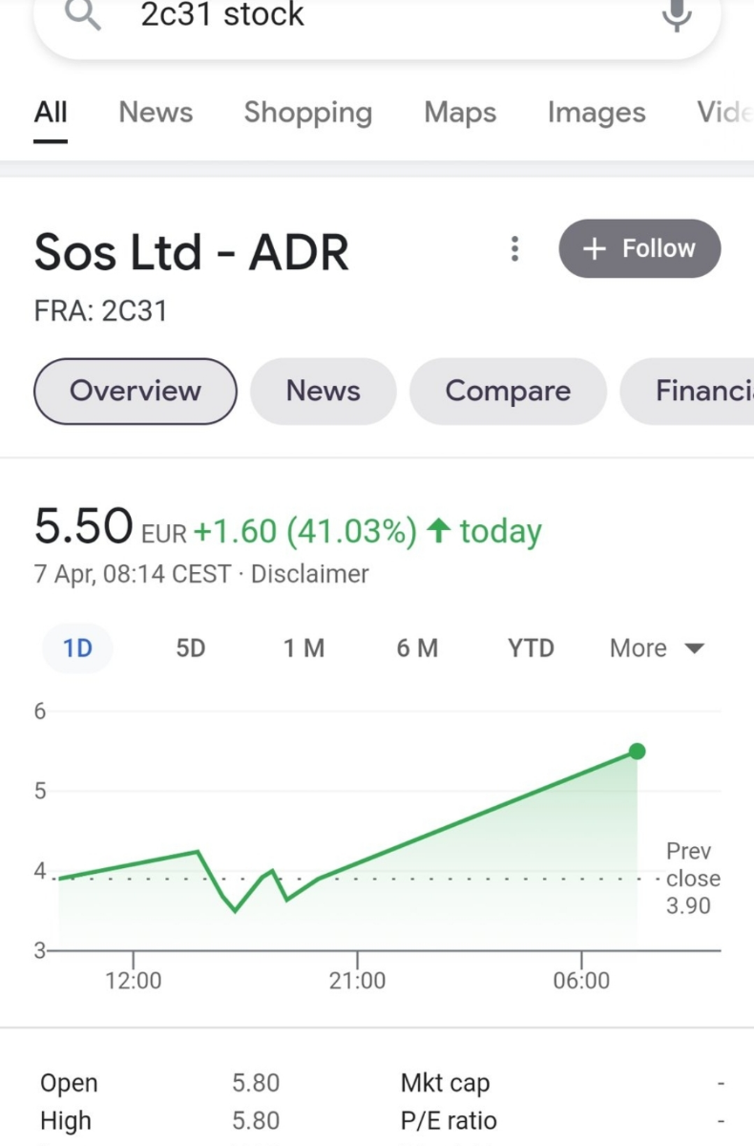Expand the More time ranges dropdown

pos(657,648)
